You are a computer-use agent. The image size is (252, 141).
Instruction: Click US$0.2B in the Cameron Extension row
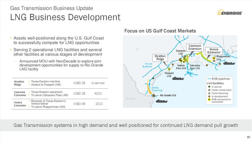[x=79, y=93]
